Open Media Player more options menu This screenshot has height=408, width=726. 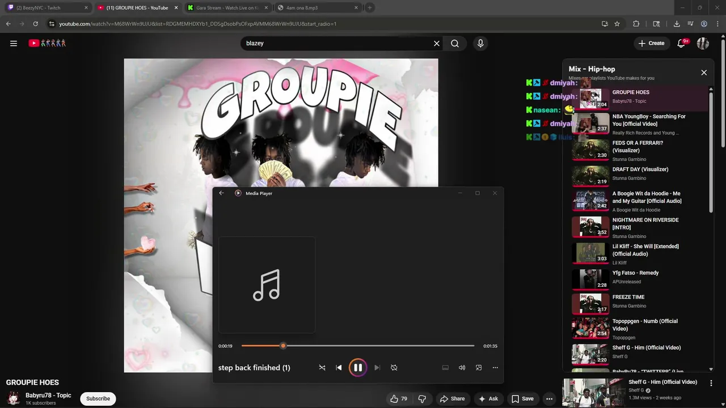pos(495,368)
